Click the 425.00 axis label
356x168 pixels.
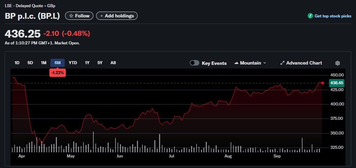337,90
